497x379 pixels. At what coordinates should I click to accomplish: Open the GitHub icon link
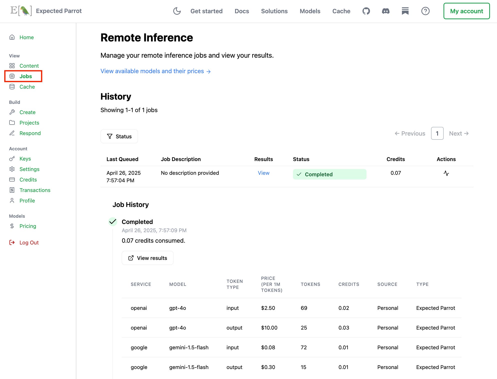pyautogui.click(x=366, y=11)
